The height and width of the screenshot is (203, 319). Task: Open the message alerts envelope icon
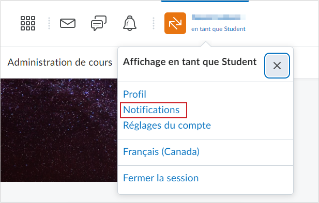pyautogui.click(x=68, y=23)
